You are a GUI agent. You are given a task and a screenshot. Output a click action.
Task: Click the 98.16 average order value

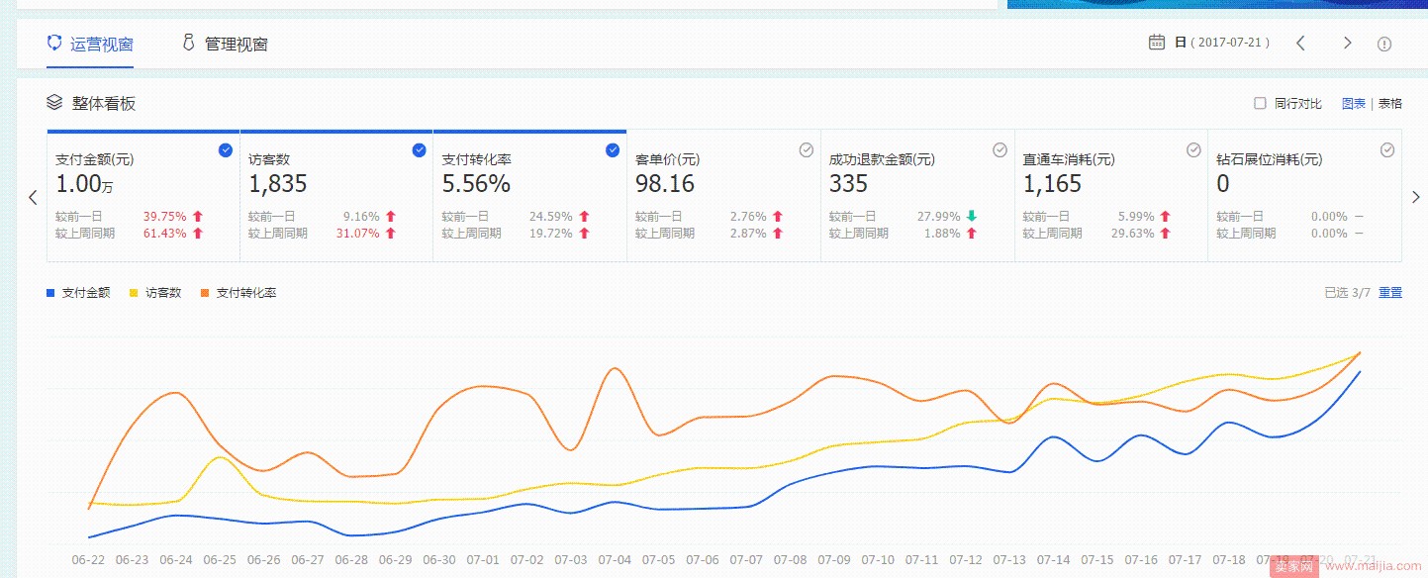coord(665,184)
